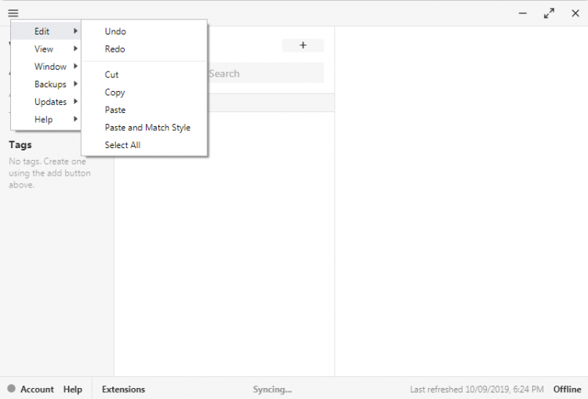This screenshot has width=588, height=399.
Task: Choose Redo from Edit submenu
Action: 144,49
